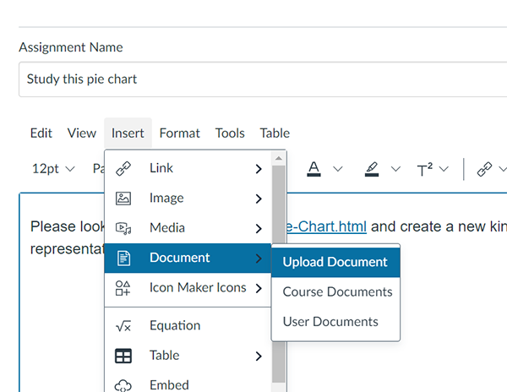Open the Chart.html hyperlink in editor
This screenshot has height=392, width=507.
tap(326, 226)
